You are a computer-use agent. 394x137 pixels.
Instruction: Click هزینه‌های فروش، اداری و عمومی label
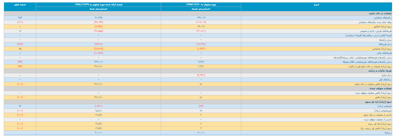[375, 31]
